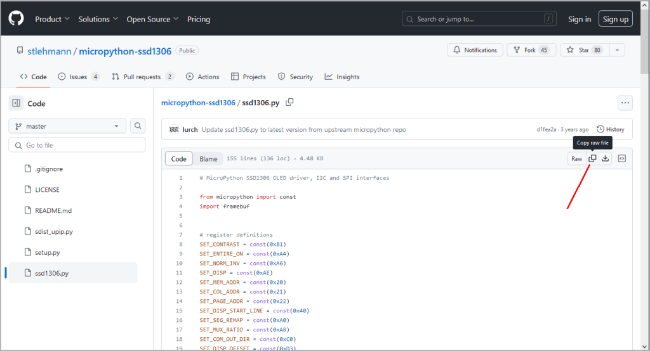Click the search files magnifier icon
Viewport: 650px width, 351px height.
(x=138, y=126)
